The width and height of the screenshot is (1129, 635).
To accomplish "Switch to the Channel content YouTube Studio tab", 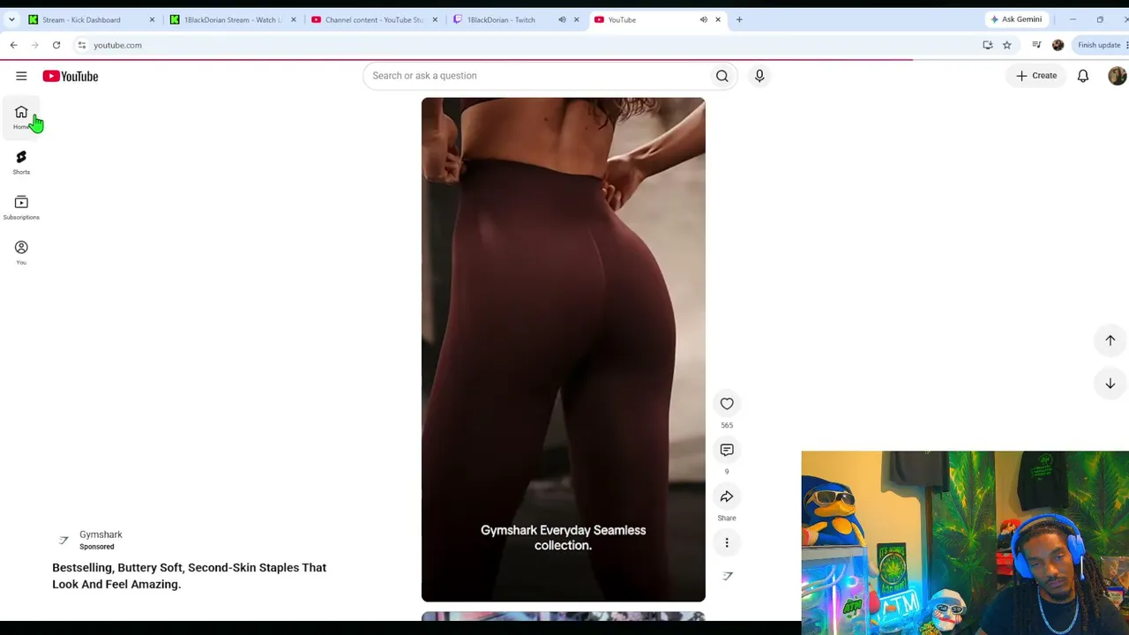I will tap(375, 19).
